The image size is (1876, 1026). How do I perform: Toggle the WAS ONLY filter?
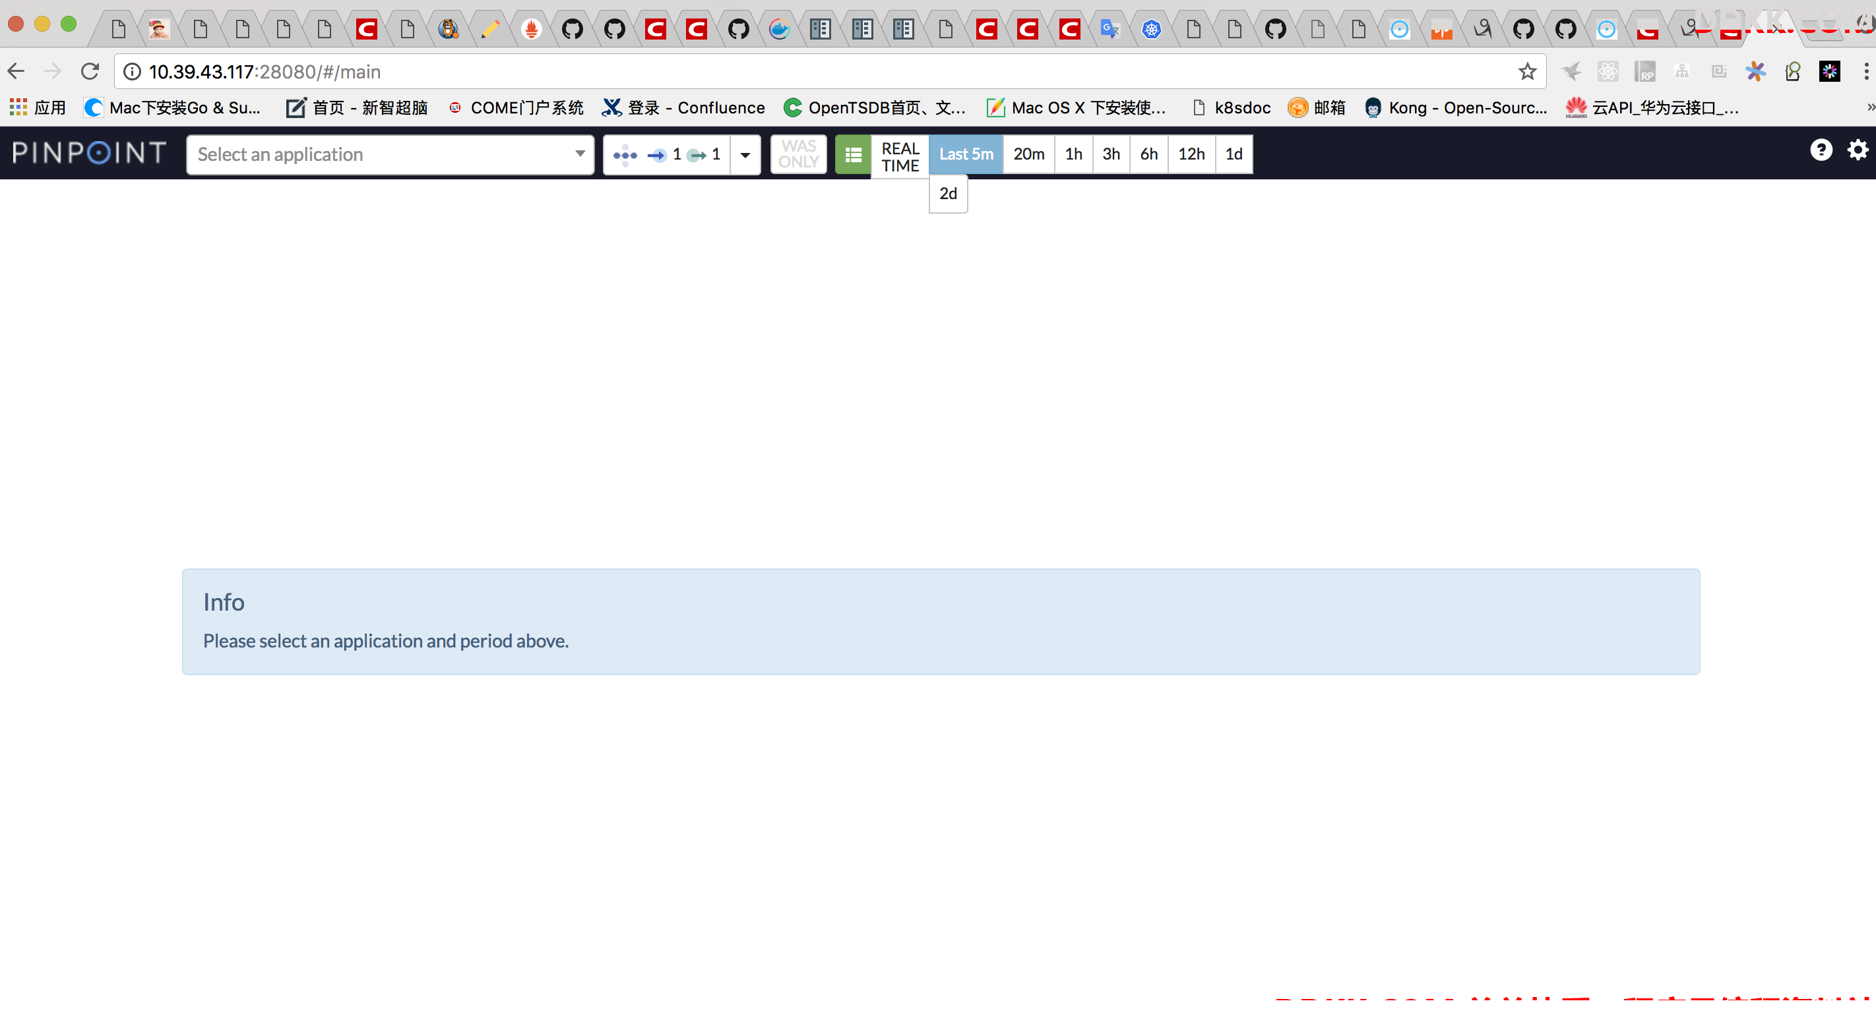[x=798, y=154]
